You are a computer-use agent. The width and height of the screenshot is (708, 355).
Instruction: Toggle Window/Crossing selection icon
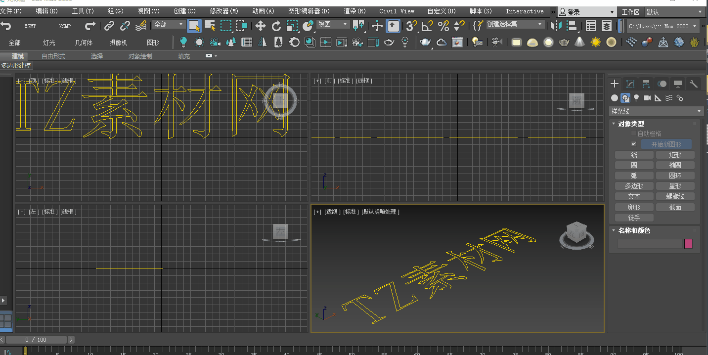[x=242, y=26]
